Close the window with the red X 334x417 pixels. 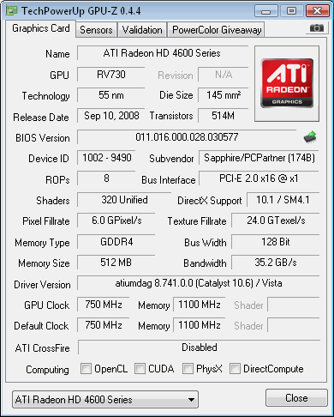click(x=317, y=11)
